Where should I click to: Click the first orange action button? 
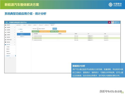tap(44, 31)
